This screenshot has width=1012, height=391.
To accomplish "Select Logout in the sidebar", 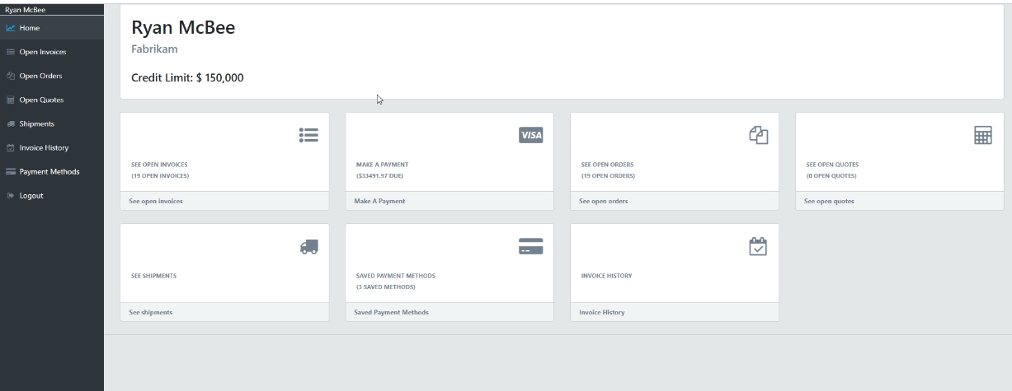I will [52, 196].
